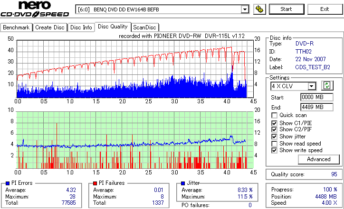The image size is (344, 209).
Task: Open the Disc Info tab
Action: click(x=81, y=27)
